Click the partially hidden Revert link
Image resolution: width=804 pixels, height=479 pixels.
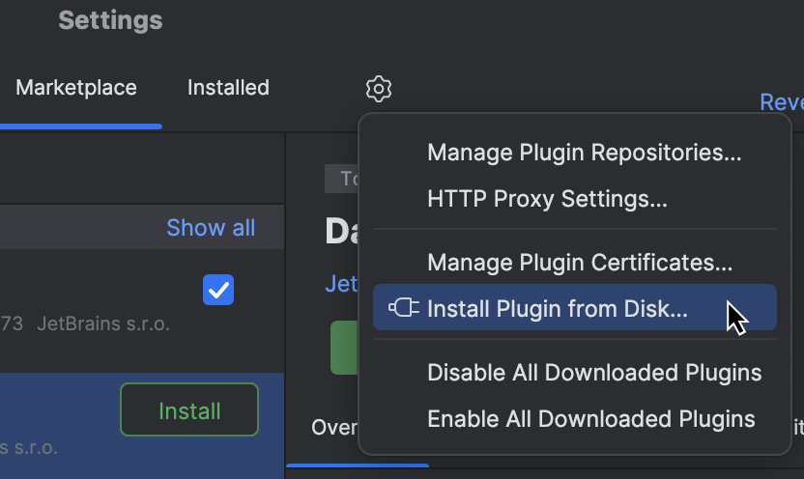pyautogui.click(x=782, y=102)
